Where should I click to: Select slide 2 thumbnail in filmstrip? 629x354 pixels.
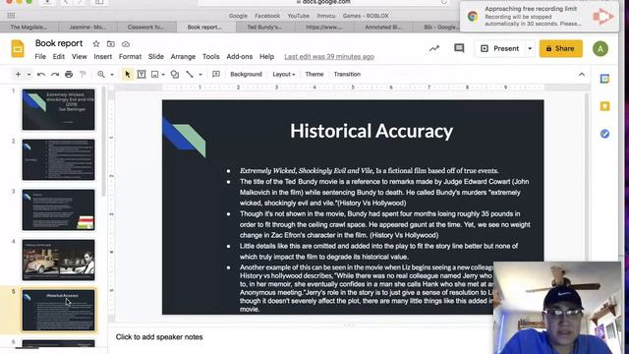pyautogui.click(x=59, y=159)
